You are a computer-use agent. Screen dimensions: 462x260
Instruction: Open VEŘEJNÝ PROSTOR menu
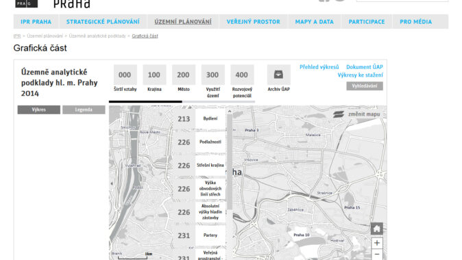click(x=254, y=22)
